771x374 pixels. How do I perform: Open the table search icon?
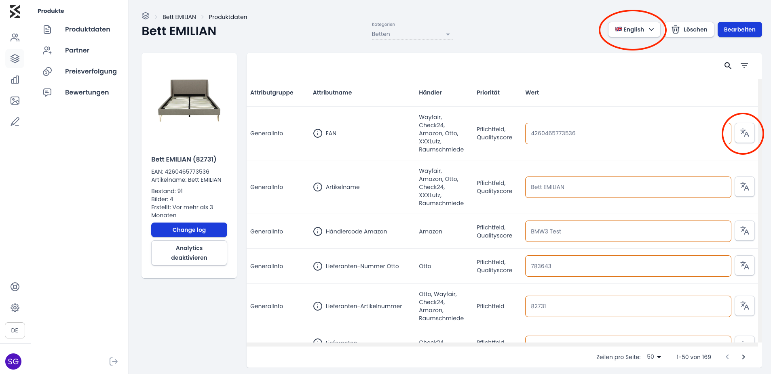coord(728,65)
